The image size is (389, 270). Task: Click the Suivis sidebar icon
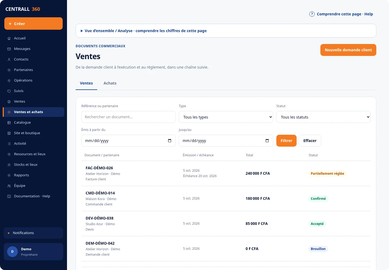click(x=9, y=91)
